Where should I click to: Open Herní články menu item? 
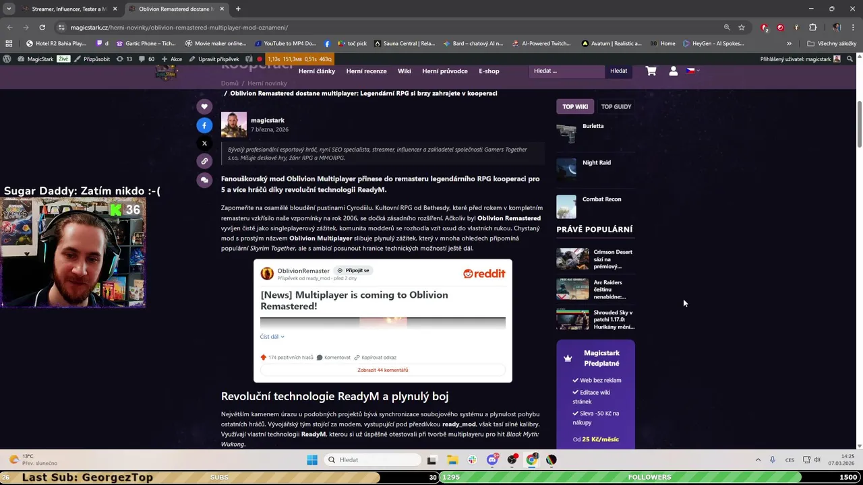click(317, 71)
